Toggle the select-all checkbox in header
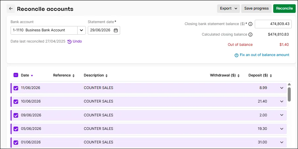The width and height of the screenshot is (298, 149). [x=16, y=75]
